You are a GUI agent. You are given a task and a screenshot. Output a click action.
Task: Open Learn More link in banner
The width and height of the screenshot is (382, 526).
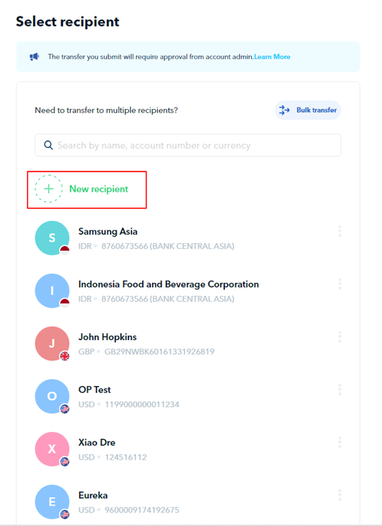[x=272, y=56]
